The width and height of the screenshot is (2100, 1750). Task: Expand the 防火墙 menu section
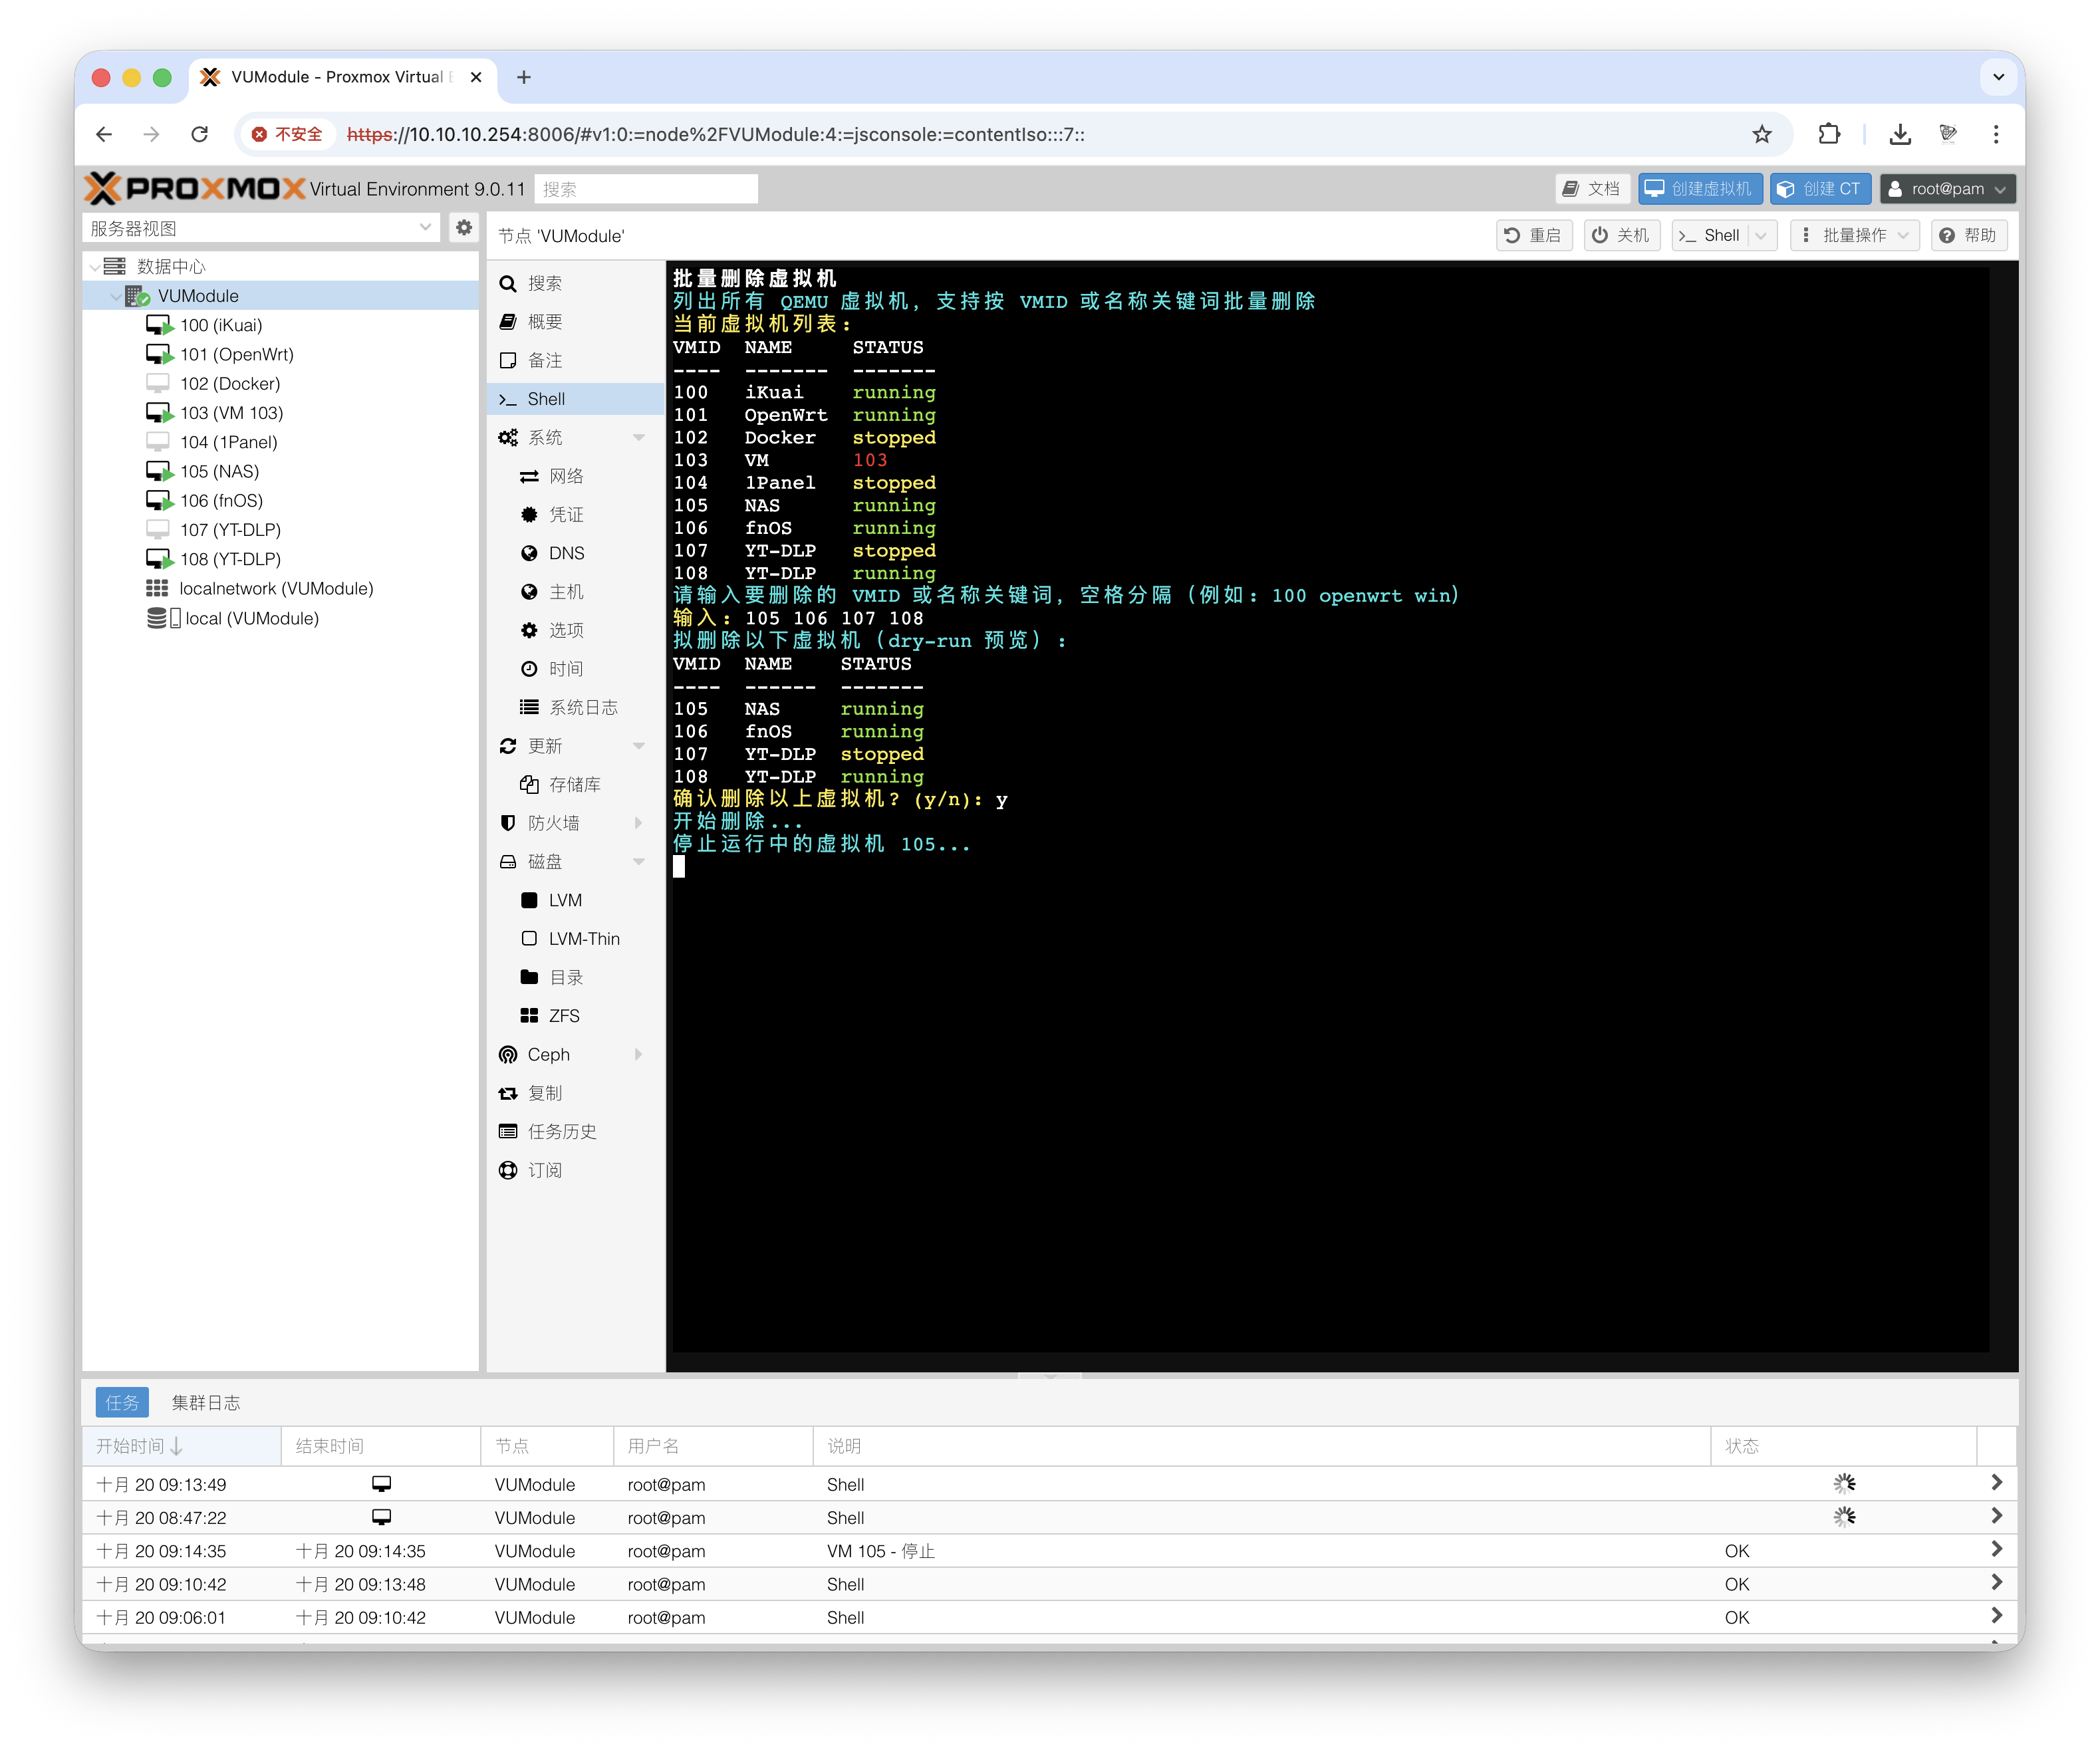pos(639,823)
